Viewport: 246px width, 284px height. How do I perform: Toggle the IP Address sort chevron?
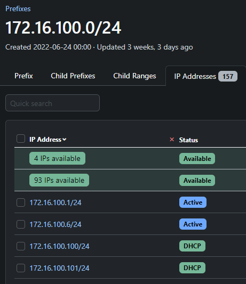click(65, 140)
